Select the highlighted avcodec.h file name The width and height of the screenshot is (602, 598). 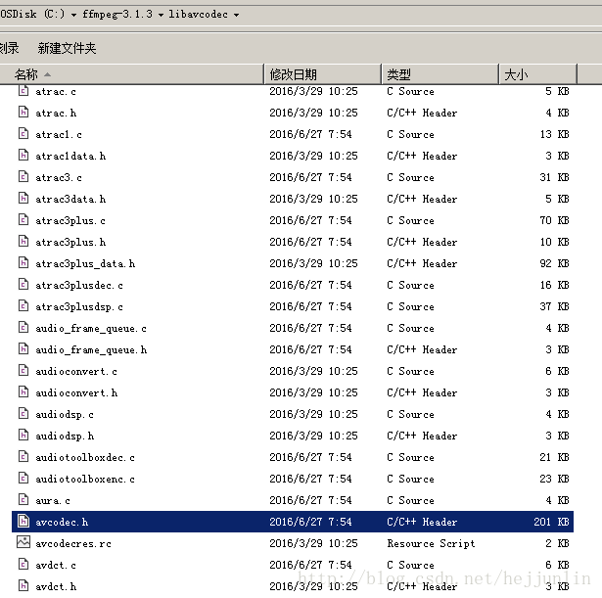pyautogui.click(x=62, y=522)
